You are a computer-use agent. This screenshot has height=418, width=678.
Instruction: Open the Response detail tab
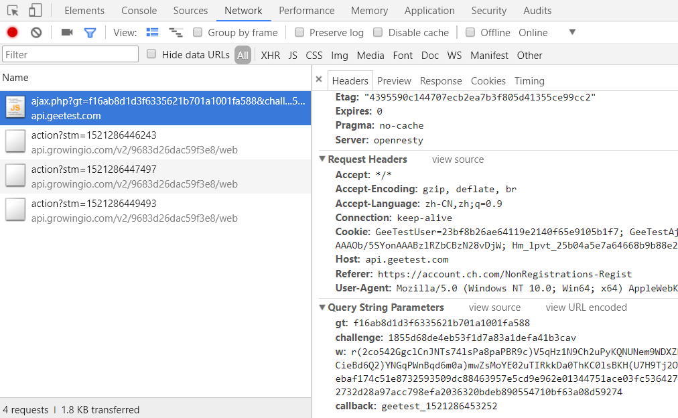(x=441, y=81)
